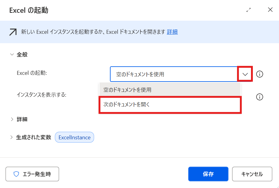The height and width of the screenshot is (188, 279).
Task: Show info for Excel の起動 option
Action: (x=260, y=74)
